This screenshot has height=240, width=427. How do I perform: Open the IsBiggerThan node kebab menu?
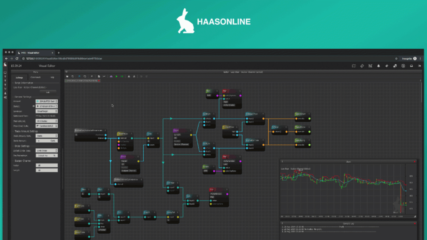263,114
